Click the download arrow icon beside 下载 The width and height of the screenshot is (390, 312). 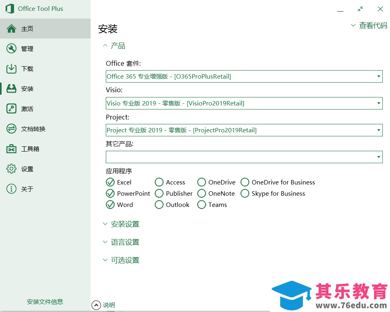click(12, 69)
